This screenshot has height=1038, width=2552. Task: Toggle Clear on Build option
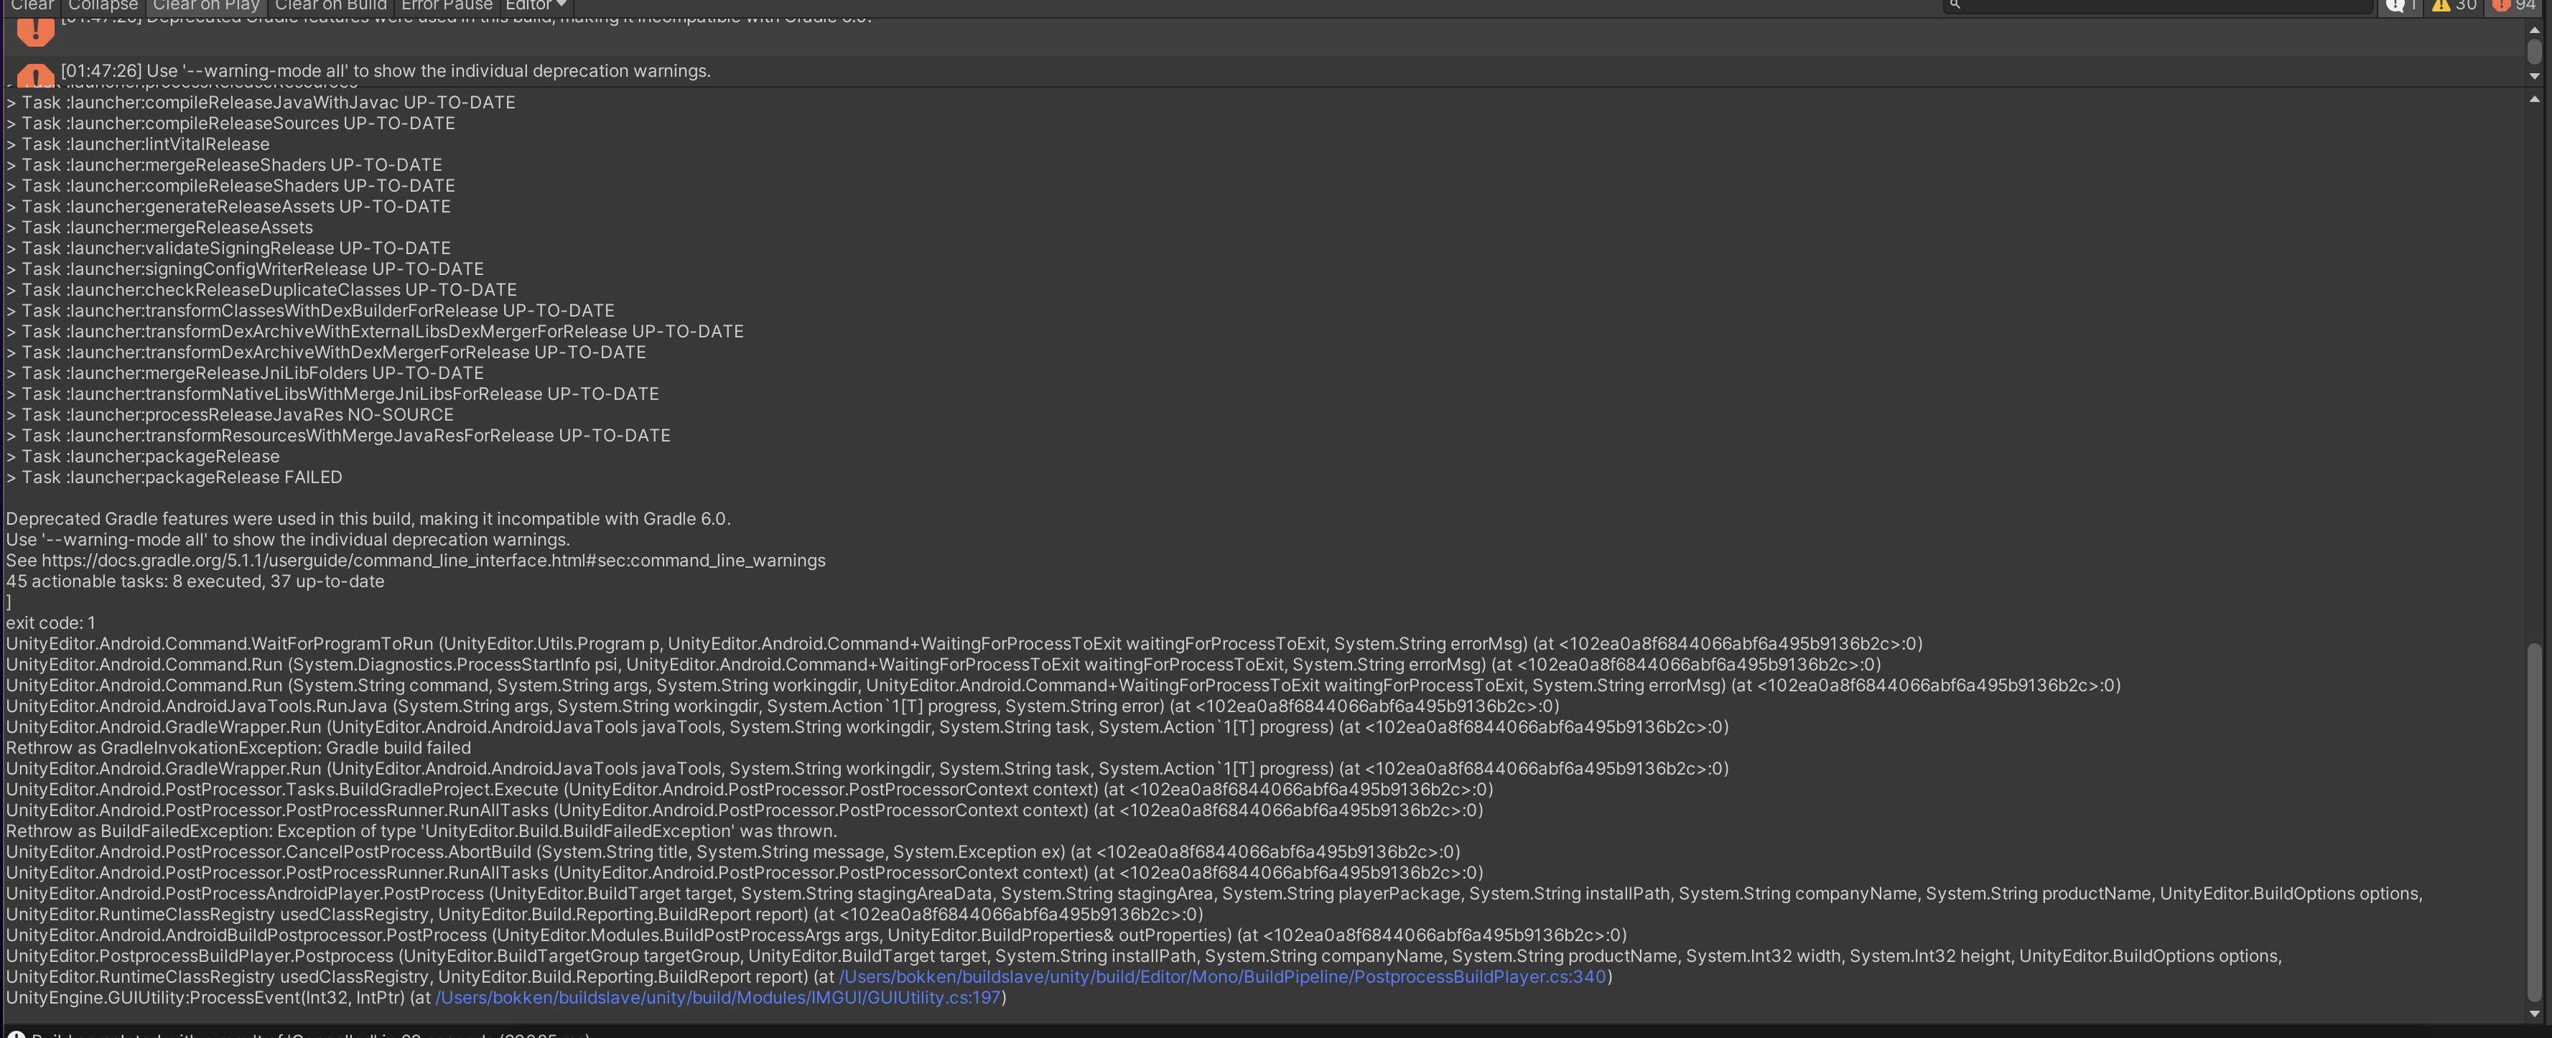[330, 5]
